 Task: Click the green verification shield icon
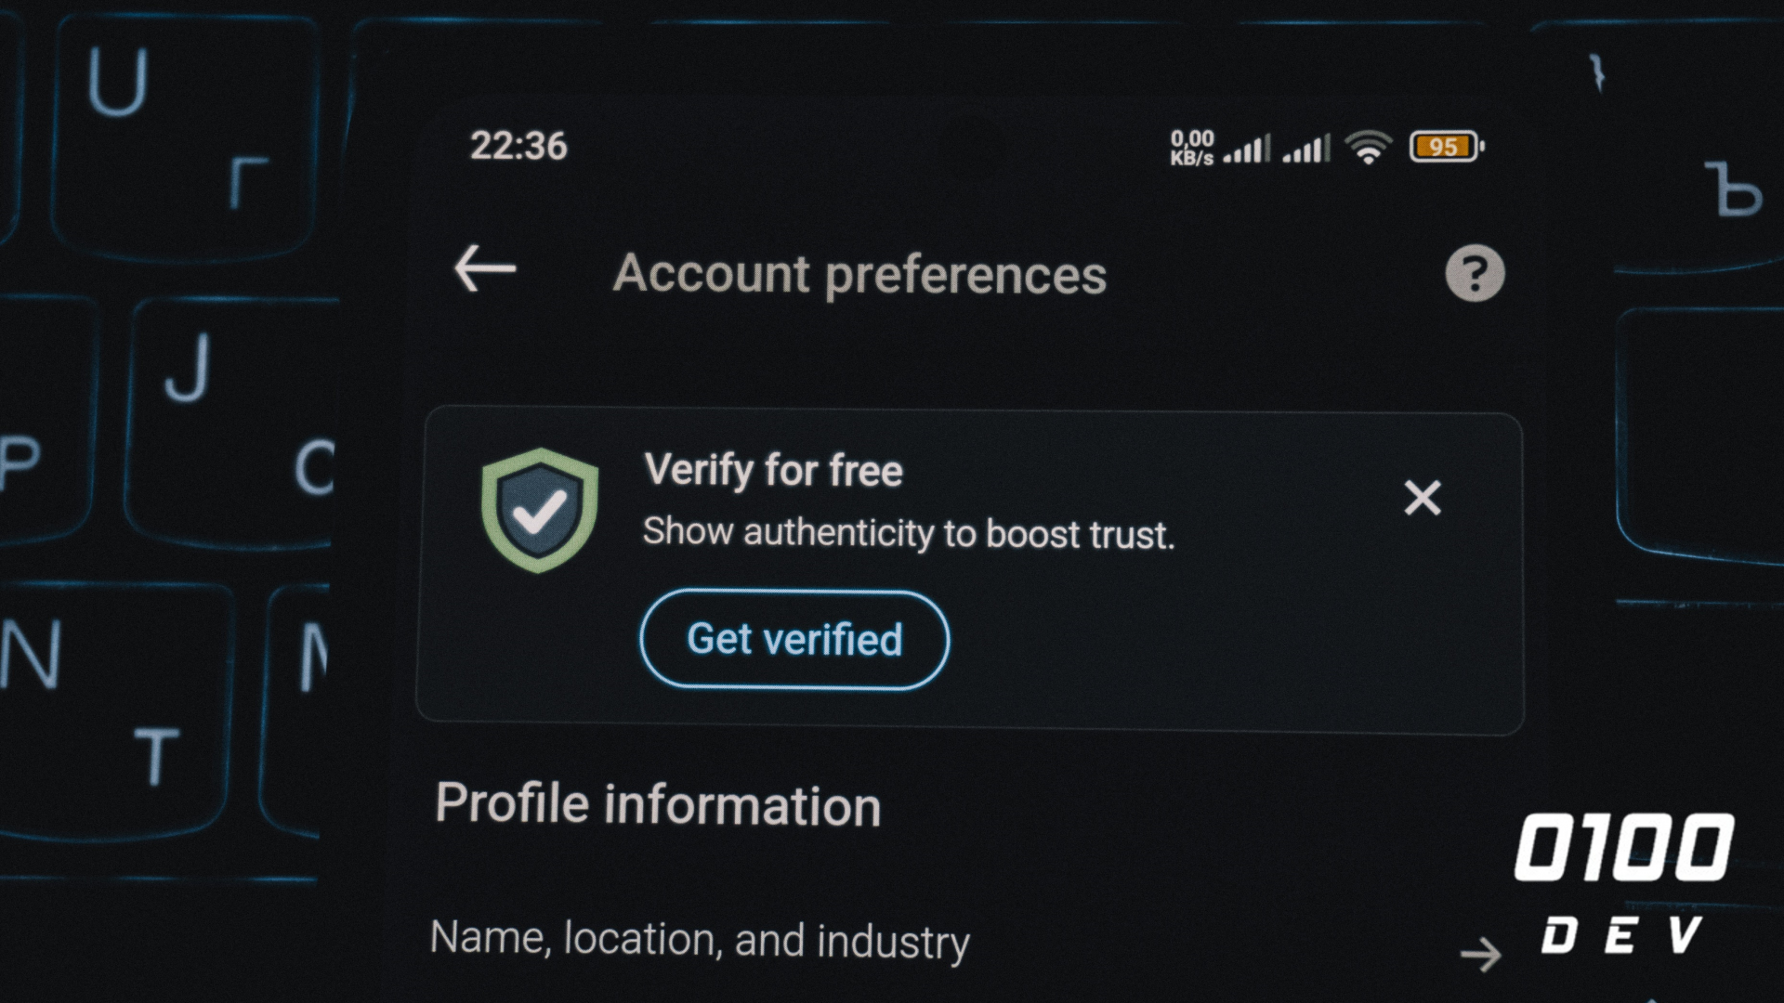[540, 510]
